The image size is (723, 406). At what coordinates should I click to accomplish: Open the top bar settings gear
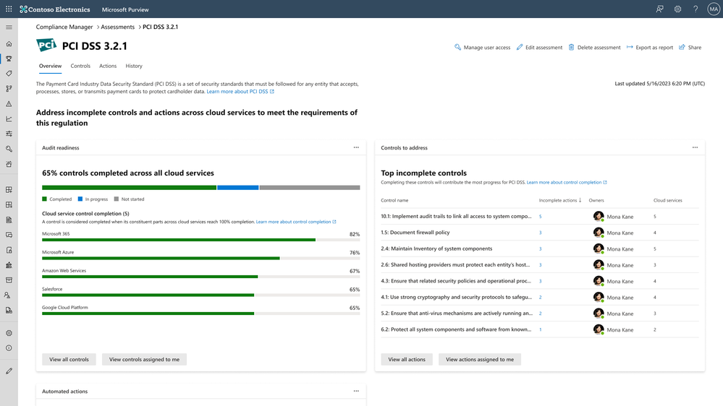click(x=677, y=9)
